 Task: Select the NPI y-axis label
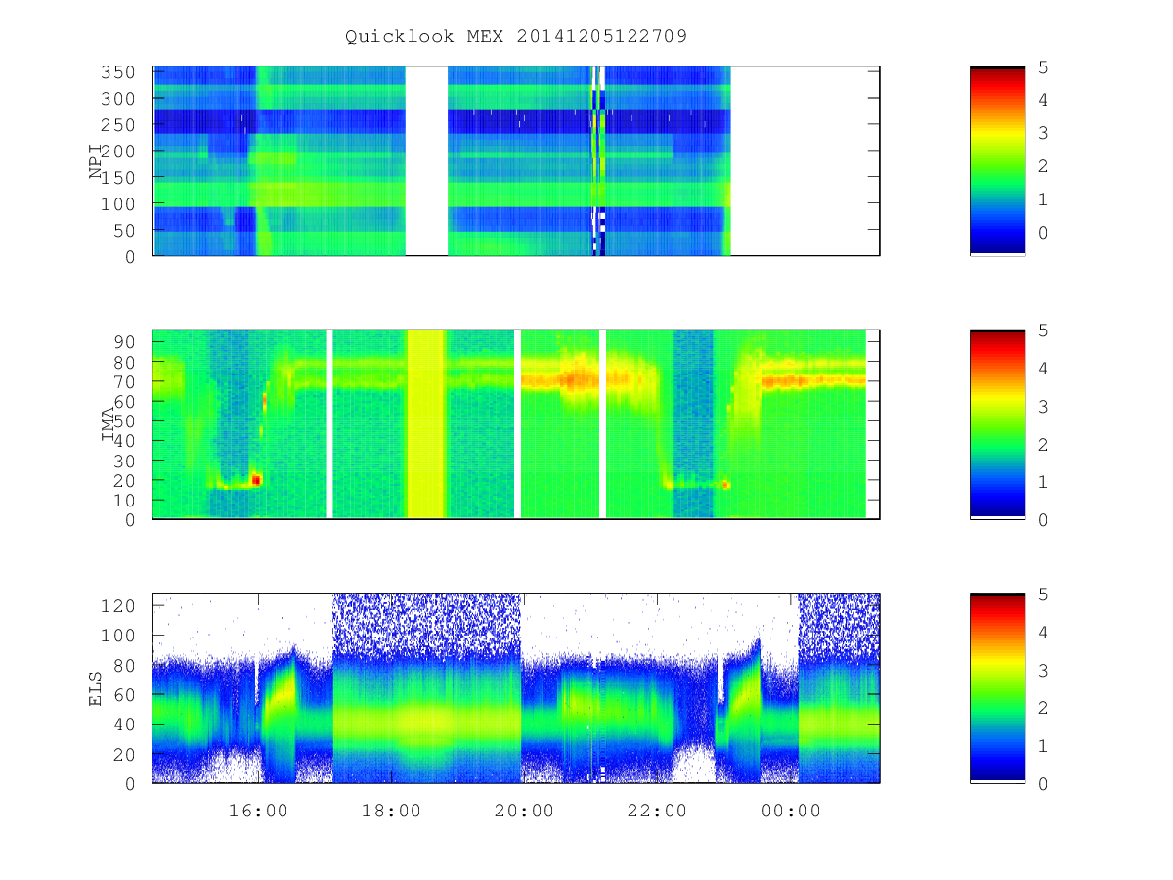[x=96, y=161]
